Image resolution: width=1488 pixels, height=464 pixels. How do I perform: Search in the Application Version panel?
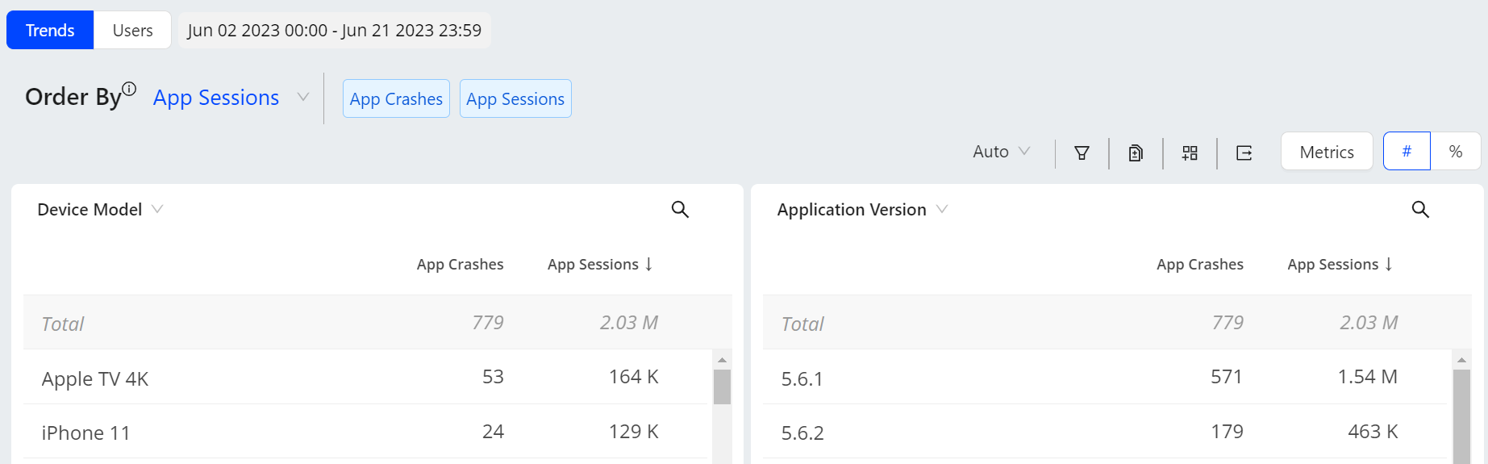[x=1420, y=209]
